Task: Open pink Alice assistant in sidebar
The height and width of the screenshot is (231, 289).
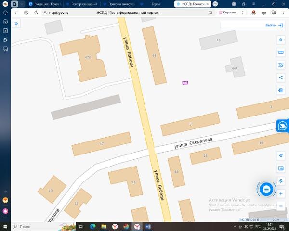Action: (5, 211)
